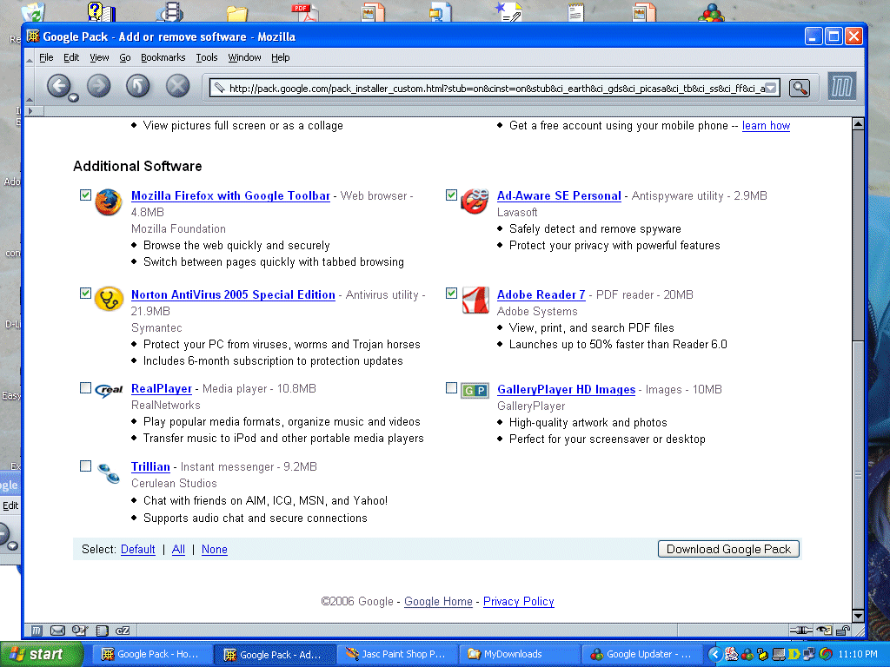Uncheck Adobe Reader 7 checkbox

click(x=451, y=294)
